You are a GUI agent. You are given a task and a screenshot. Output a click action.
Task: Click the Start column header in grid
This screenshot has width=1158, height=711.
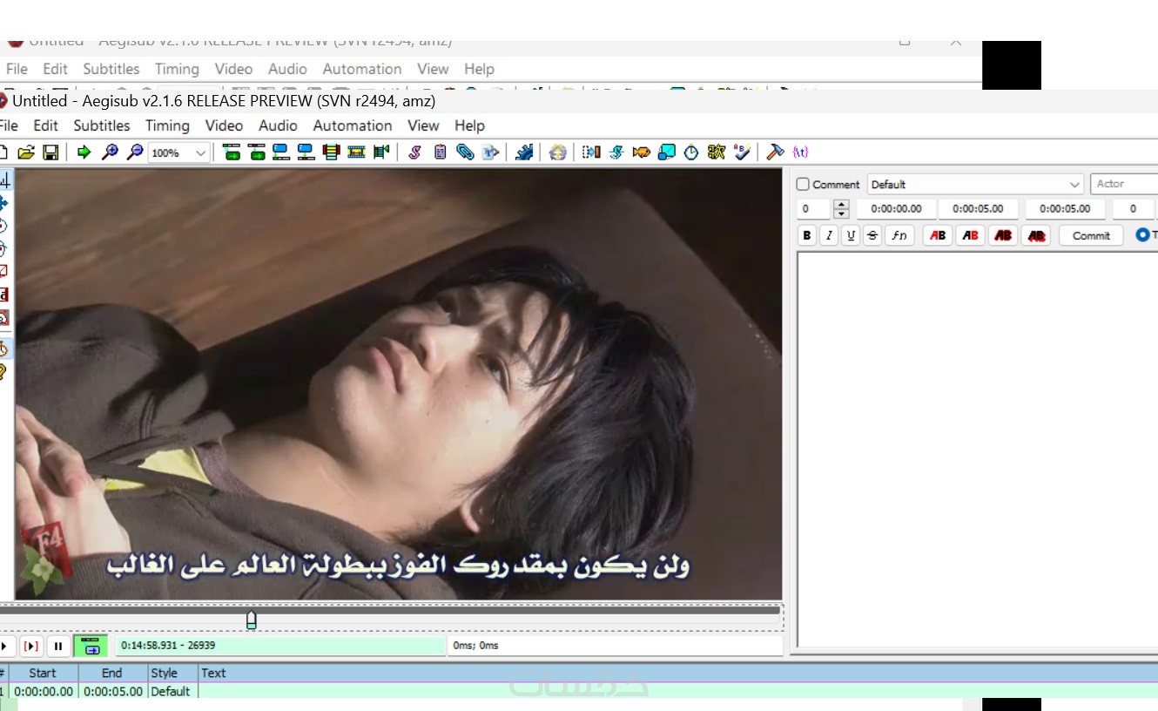pos(43,673)
